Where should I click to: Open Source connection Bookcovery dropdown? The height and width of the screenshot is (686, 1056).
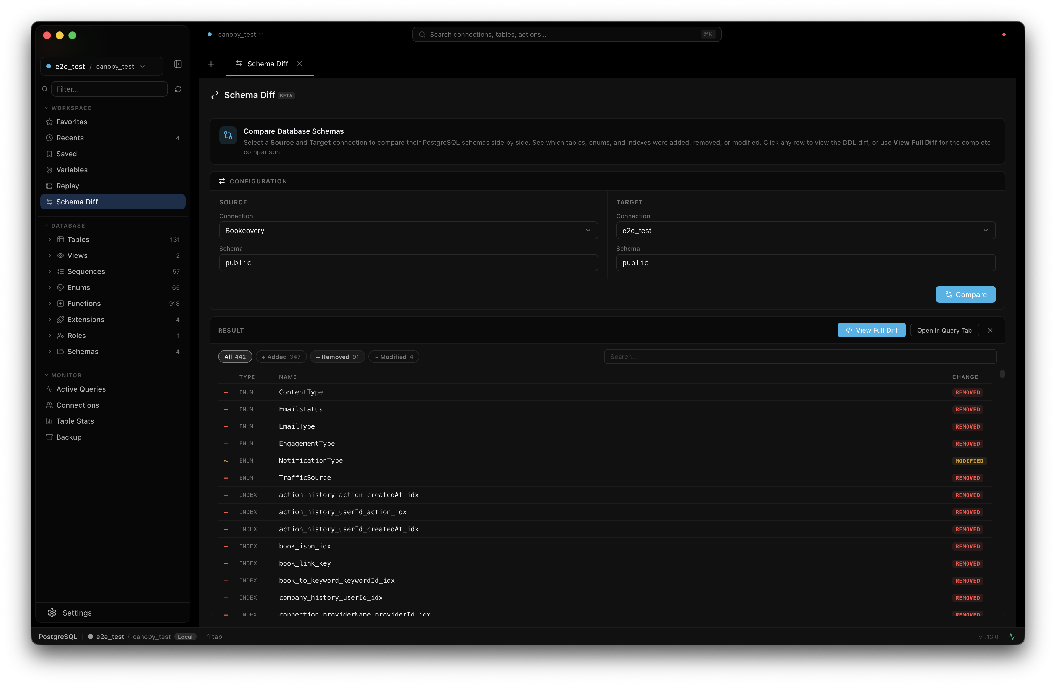[408, 230]
